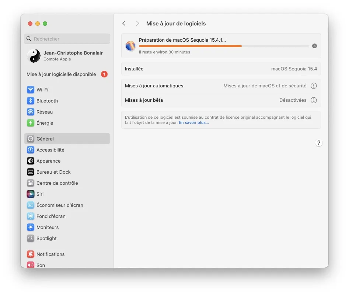The height and width of the screenshot is (295, 349).
Task: Go forward with the right chevron
Action: tap(137, 23)
